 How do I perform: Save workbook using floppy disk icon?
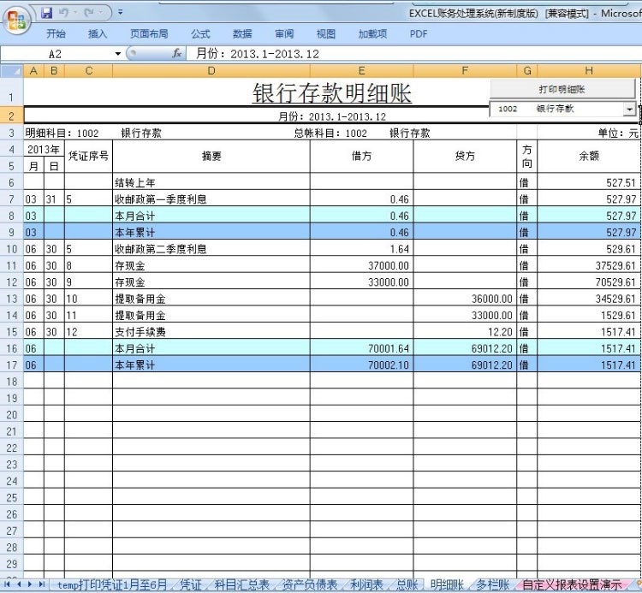point(47,13)
